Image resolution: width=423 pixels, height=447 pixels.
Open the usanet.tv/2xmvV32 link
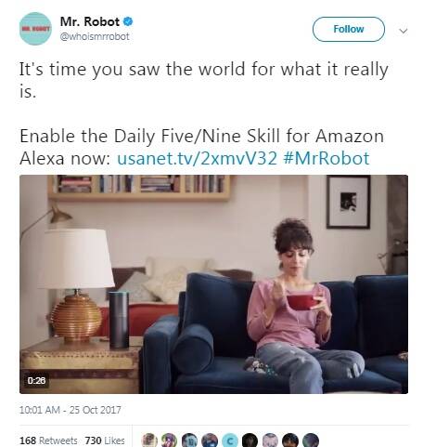197,158
